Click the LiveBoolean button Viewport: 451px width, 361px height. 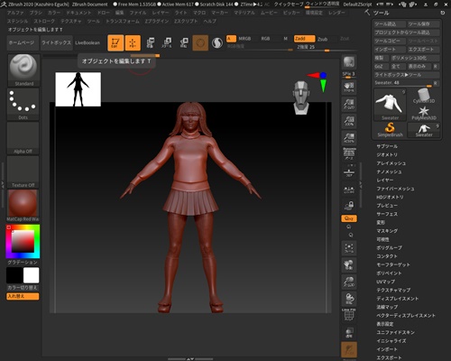(87, 42)
